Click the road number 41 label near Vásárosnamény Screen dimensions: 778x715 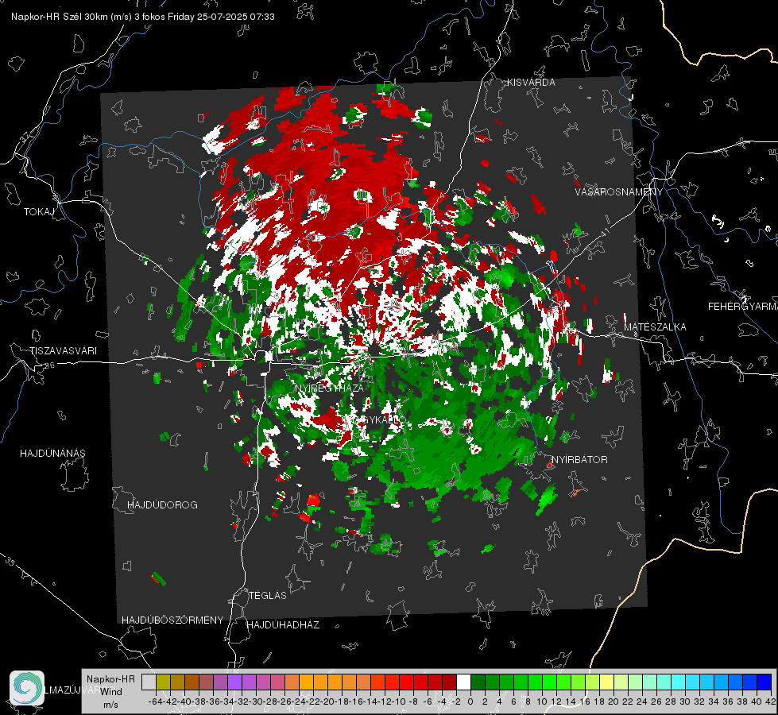coord(604,232)
